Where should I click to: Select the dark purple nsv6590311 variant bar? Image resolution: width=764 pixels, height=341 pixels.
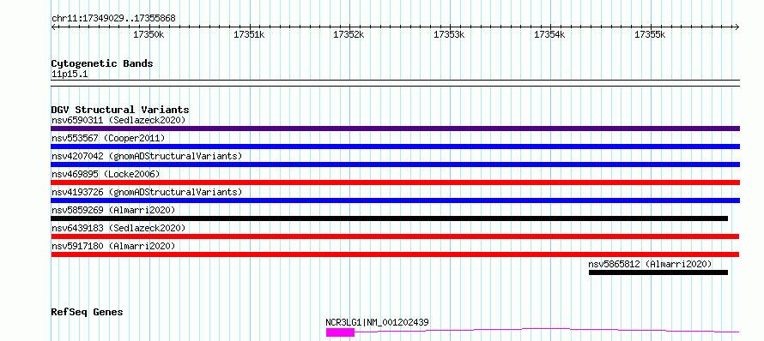coord(395,129)
